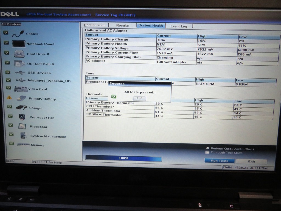Screen dimensions: 281x211
Task: Select the Memory module icon
Action: (23, 145)
